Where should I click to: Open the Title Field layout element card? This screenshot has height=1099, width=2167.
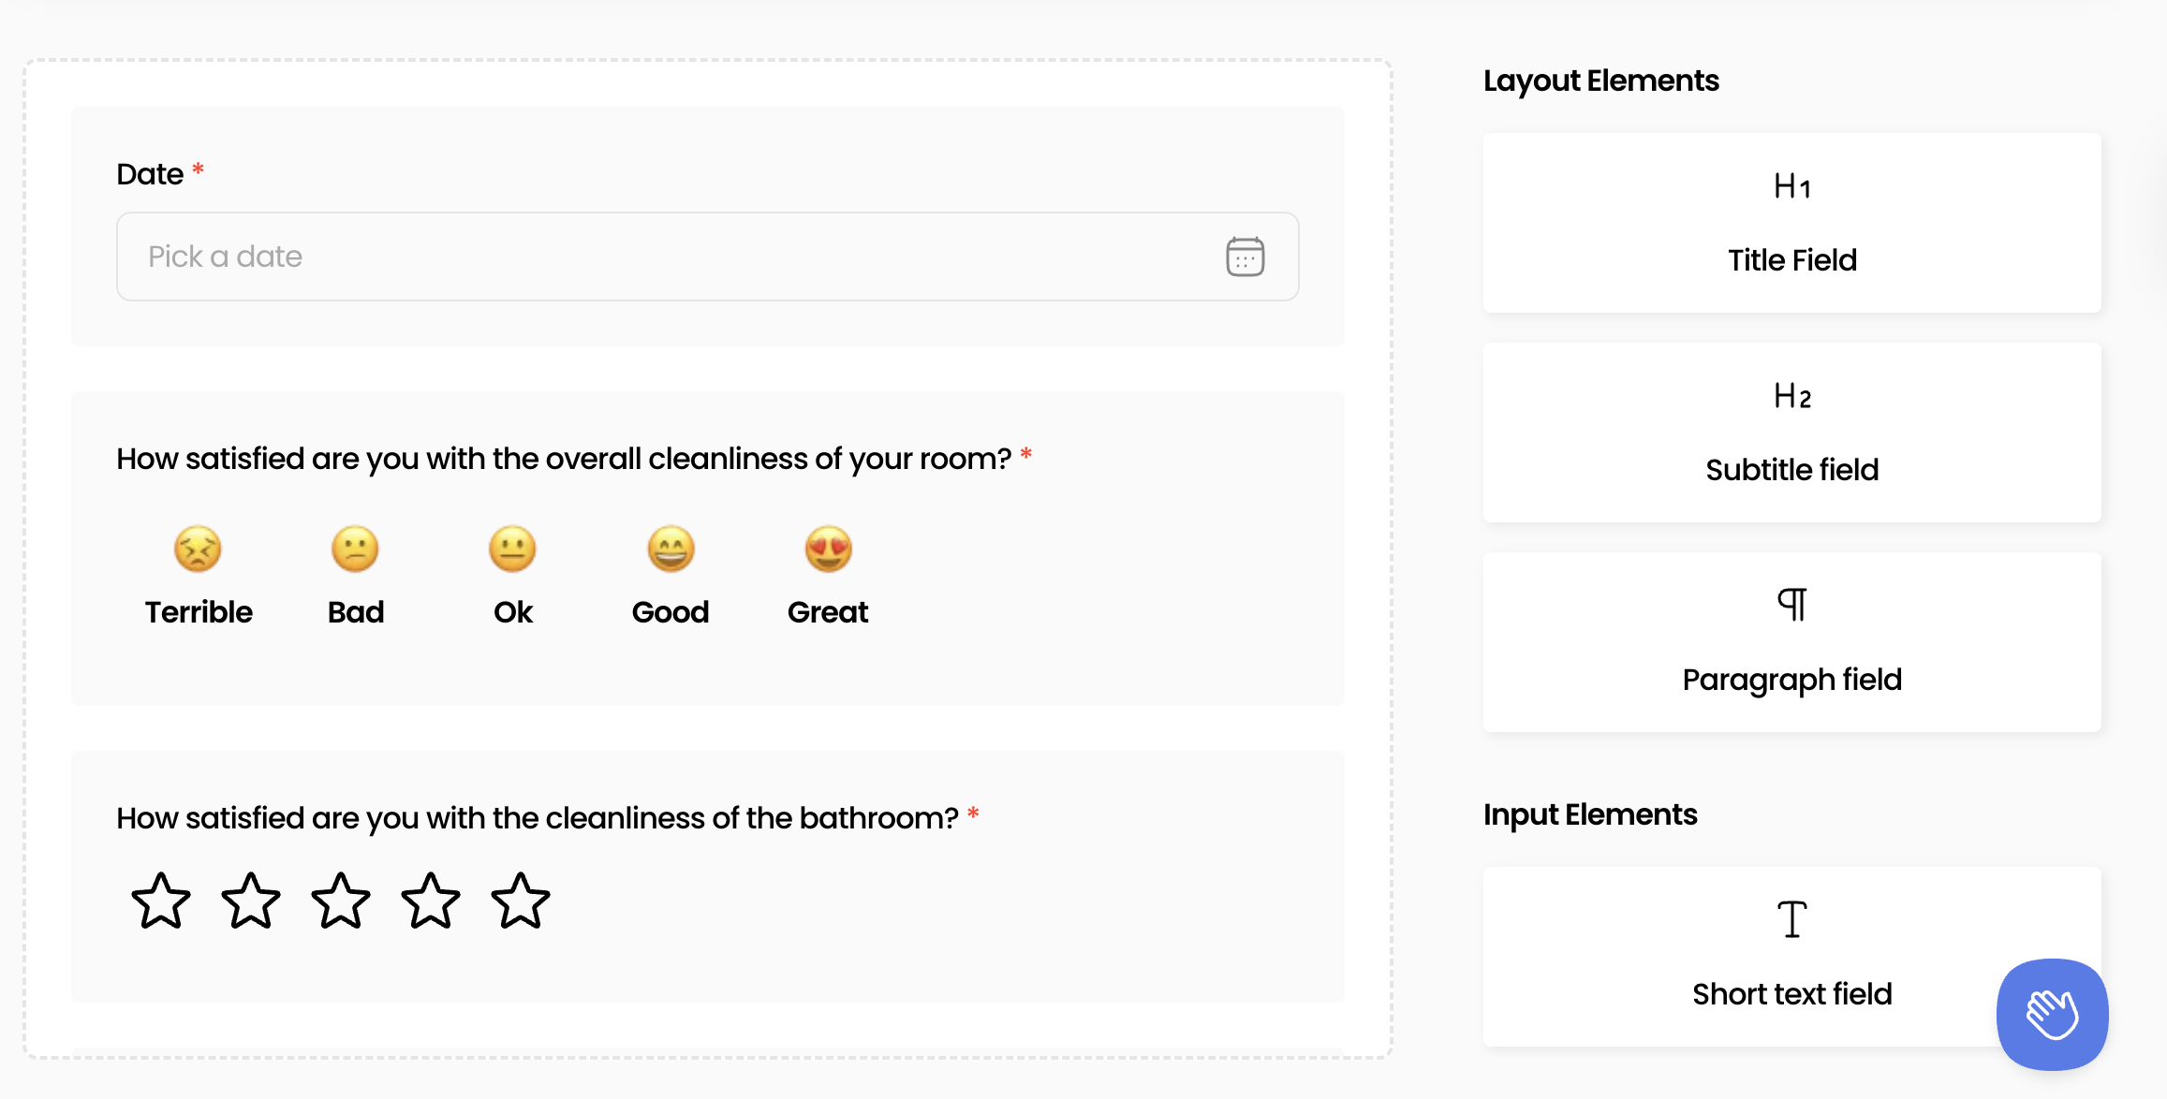(1790, 223)
